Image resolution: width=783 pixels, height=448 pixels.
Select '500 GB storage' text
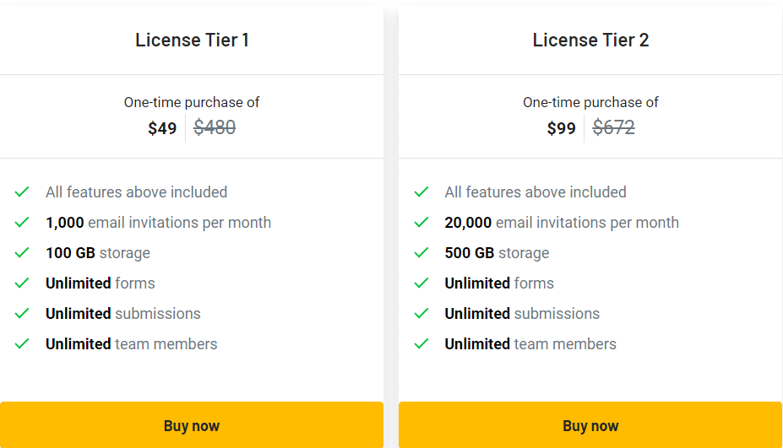497,253
